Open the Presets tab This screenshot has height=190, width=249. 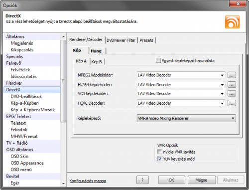point(146,40)
